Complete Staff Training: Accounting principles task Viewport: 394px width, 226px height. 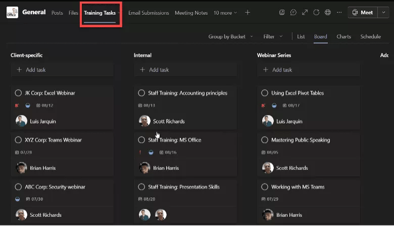click(141, 93)
